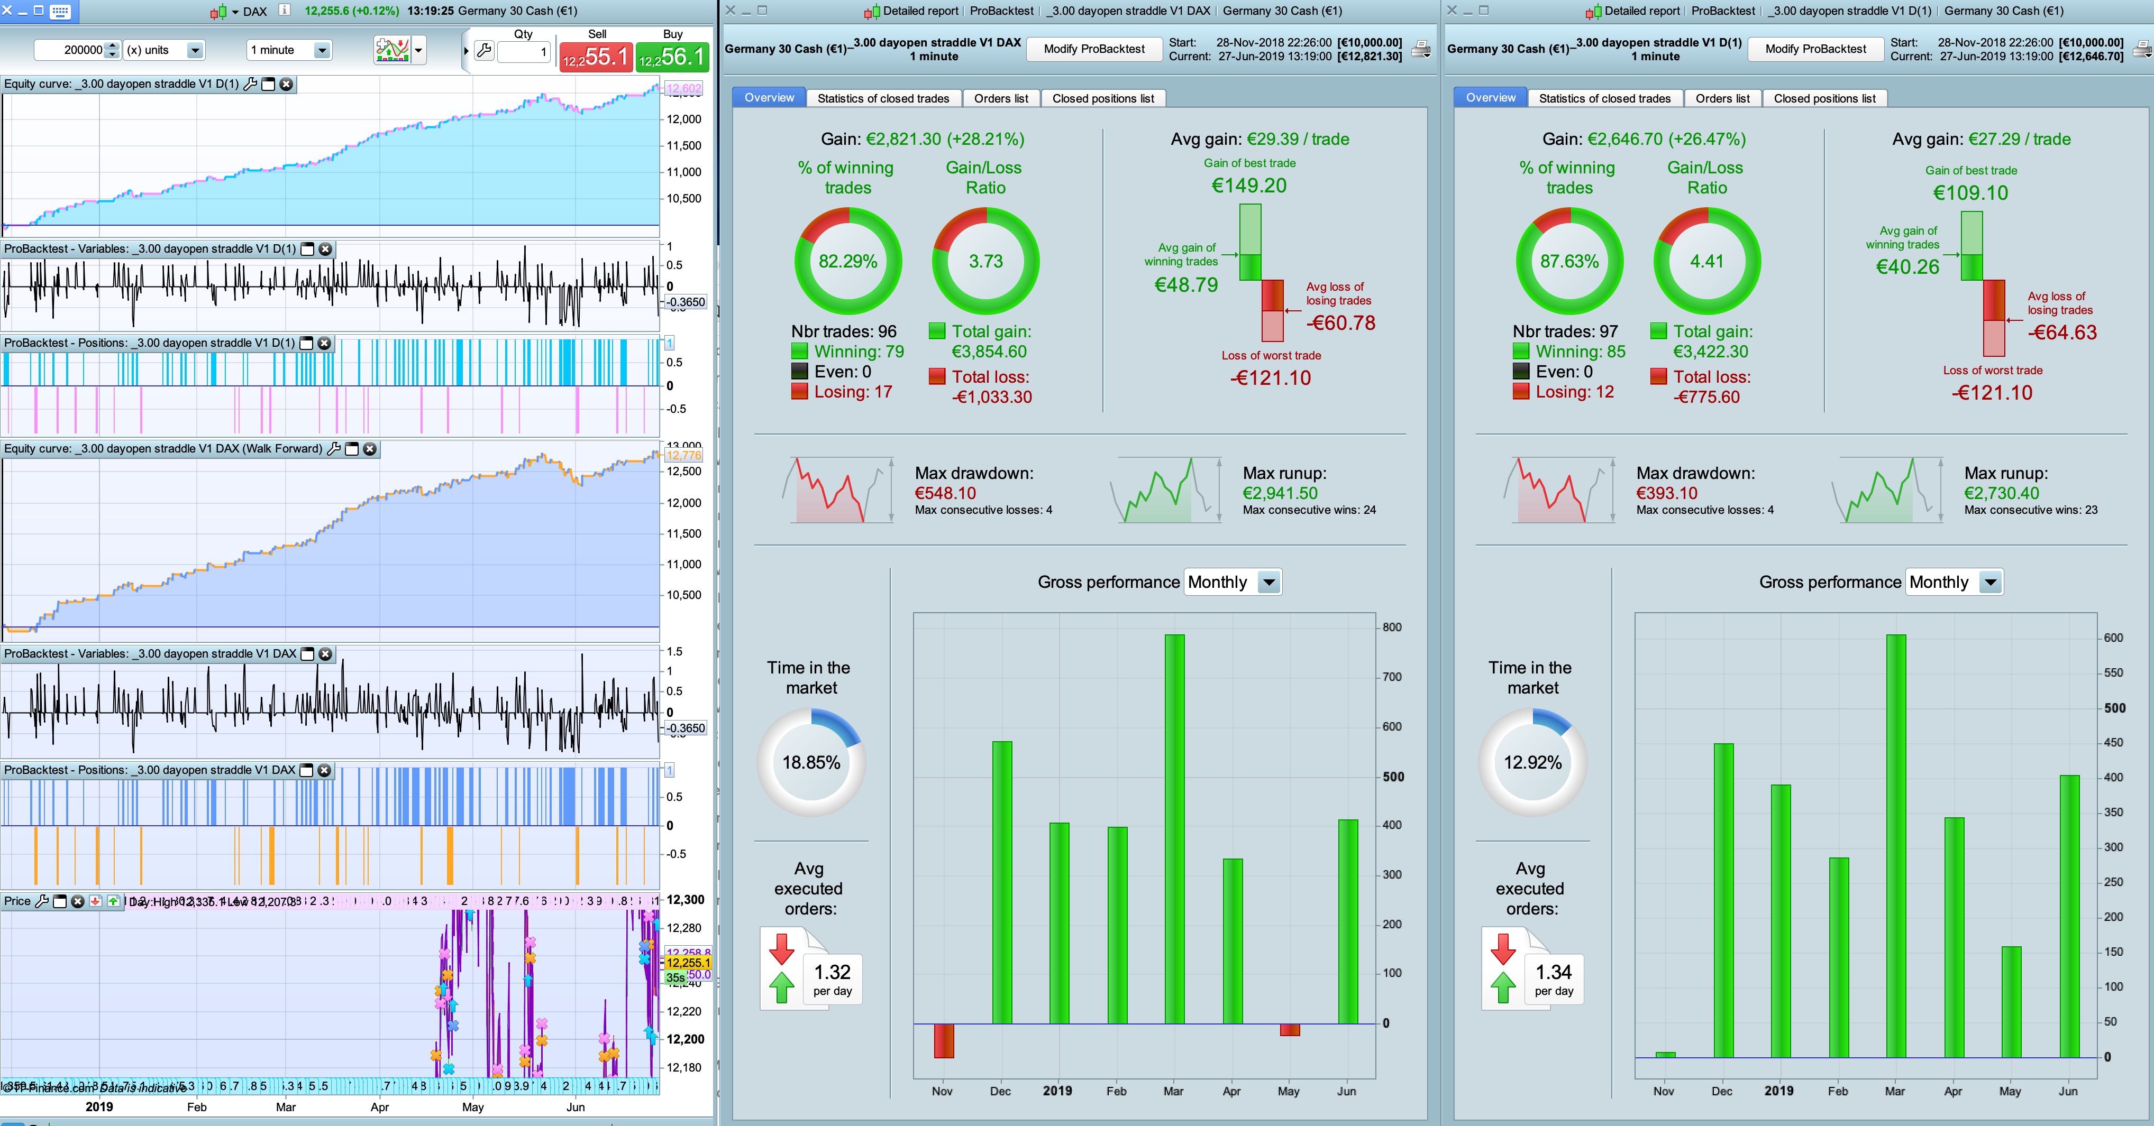2154x1126 pixels.
Task: Open the 1 minute timeframe dropdown
Action: 321,50
